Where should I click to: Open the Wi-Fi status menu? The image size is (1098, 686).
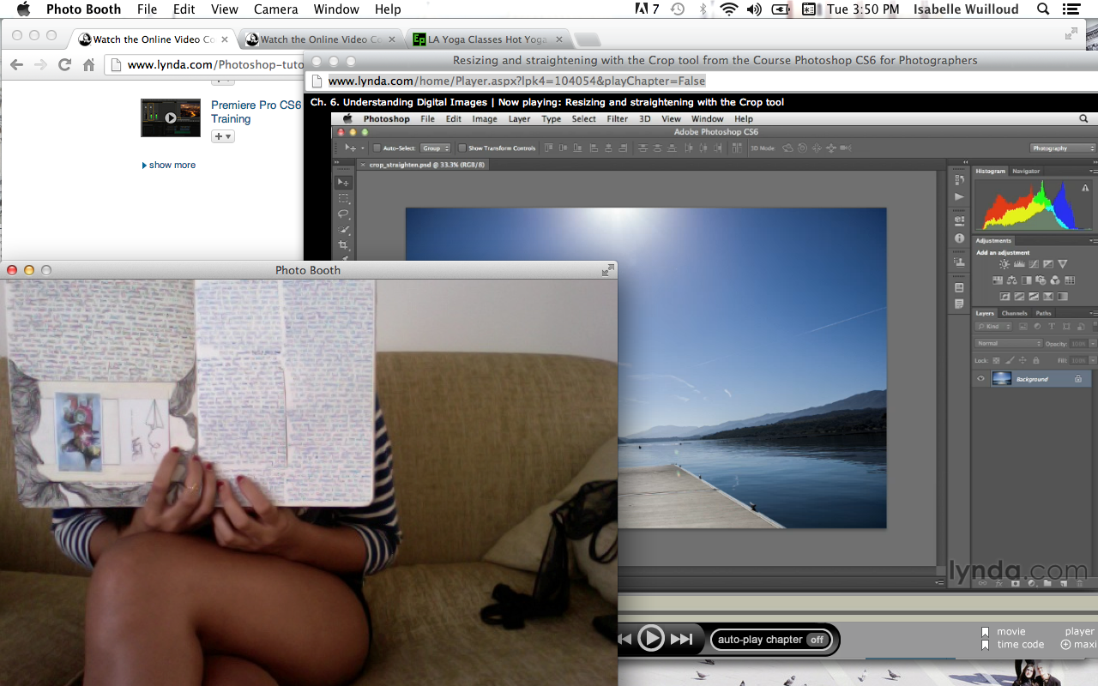[x=729, y=9]
